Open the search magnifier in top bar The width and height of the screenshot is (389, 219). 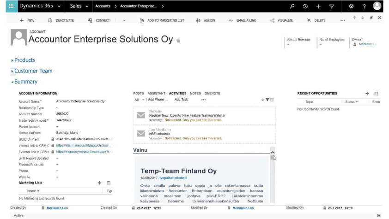(292, 6)
